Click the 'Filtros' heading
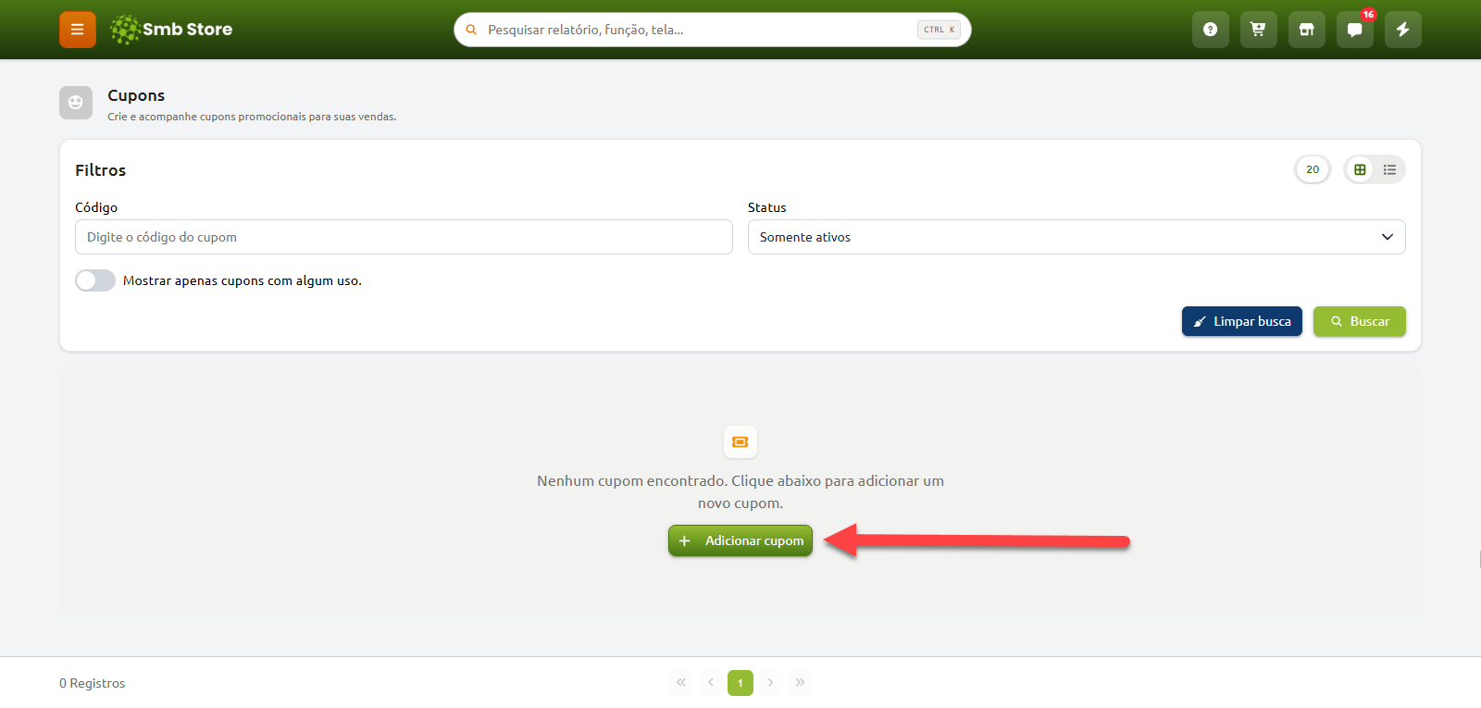 coord(100,170)
